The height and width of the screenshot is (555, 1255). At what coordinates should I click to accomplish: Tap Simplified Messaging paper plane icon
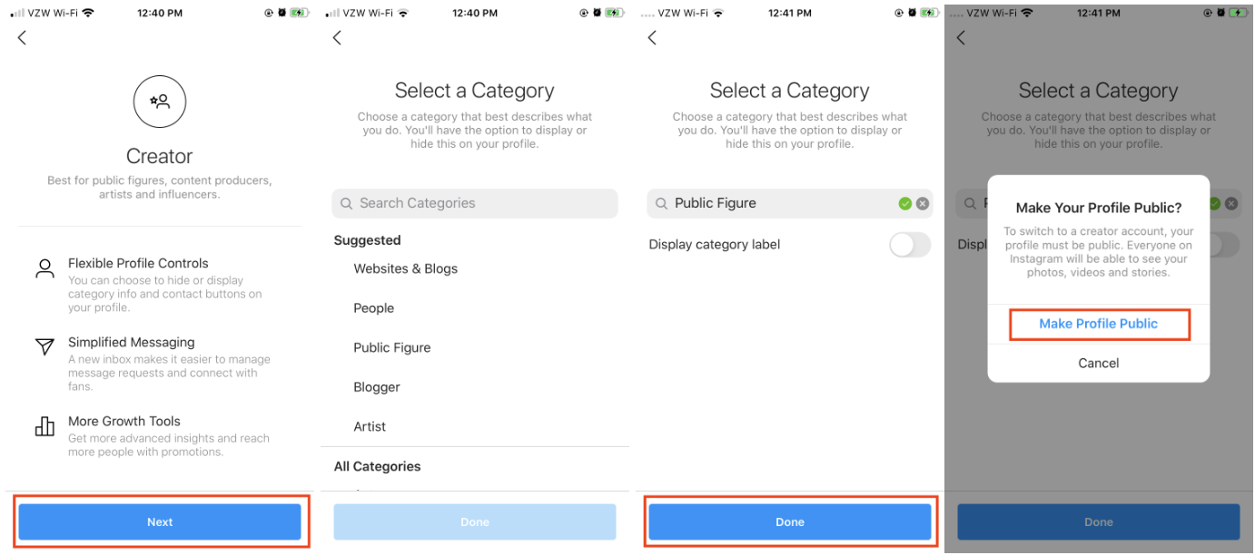(x=44, y=347)
